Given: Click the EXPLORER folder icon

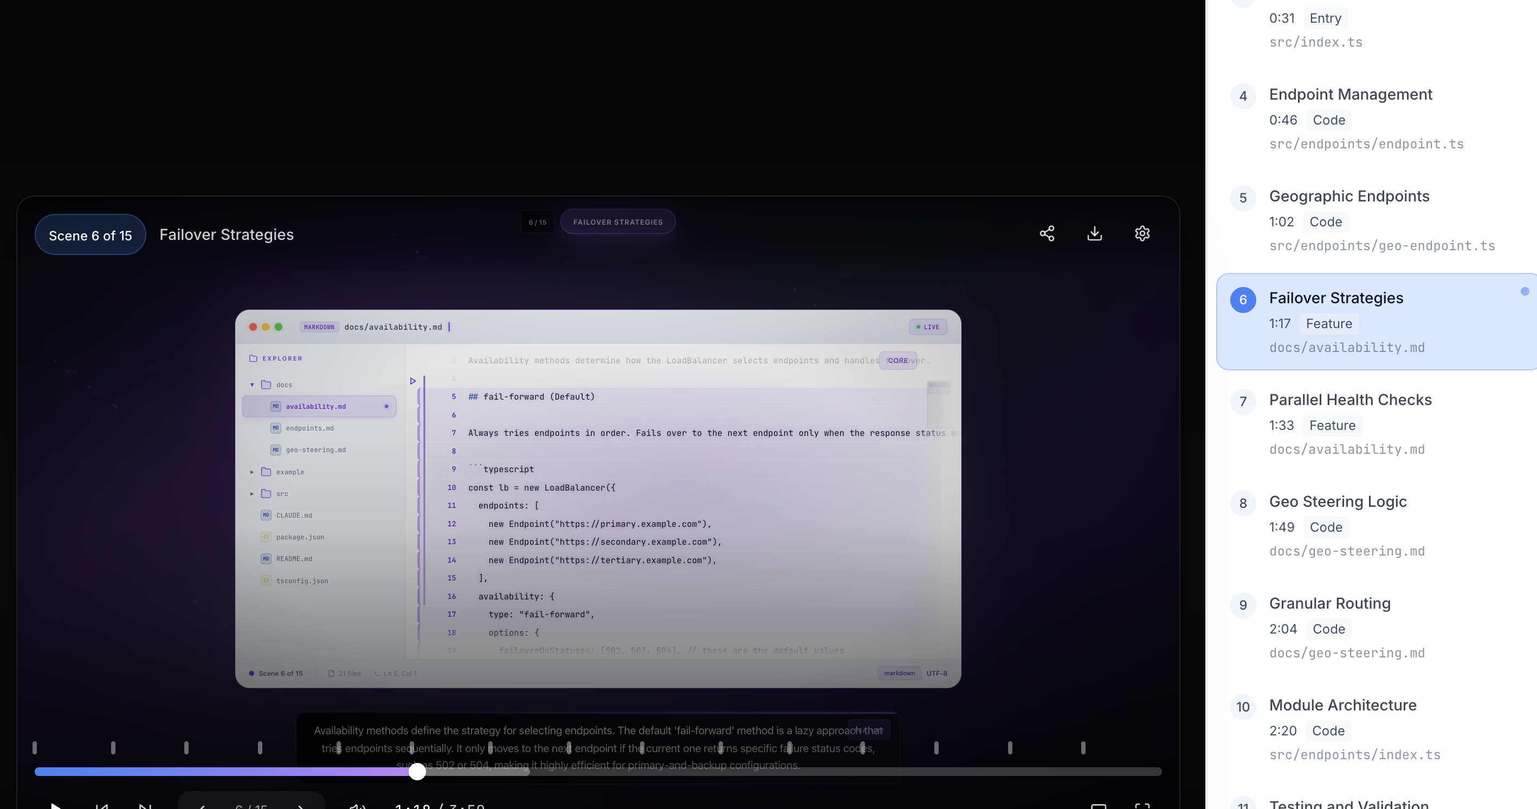Looking at the screenshot, I should pyautogui.click(x=253, y=358).
